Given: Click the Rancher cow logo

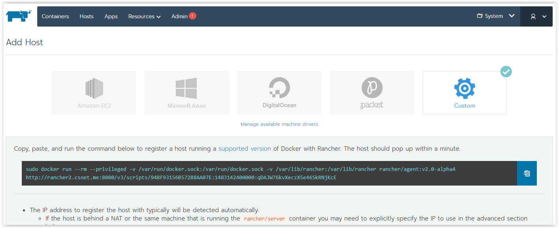Looking at the screenshot, I should point(18,16).
